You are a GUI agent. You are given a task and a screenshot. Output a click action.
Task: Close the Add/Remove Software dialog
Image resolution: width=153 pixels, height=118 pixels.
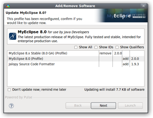(144, 6)
